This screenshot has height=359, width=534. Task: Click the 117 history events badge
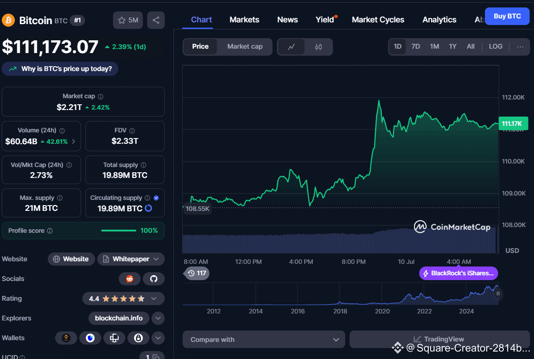197,273
